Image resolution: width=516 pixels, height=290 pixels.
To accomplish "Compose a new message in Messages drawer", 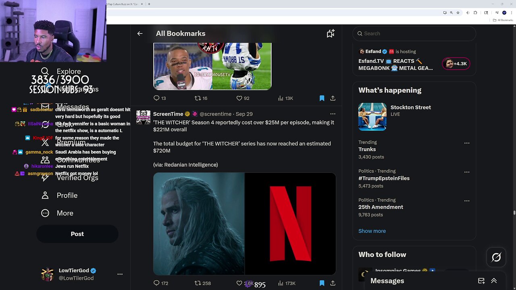I will 481,281.
